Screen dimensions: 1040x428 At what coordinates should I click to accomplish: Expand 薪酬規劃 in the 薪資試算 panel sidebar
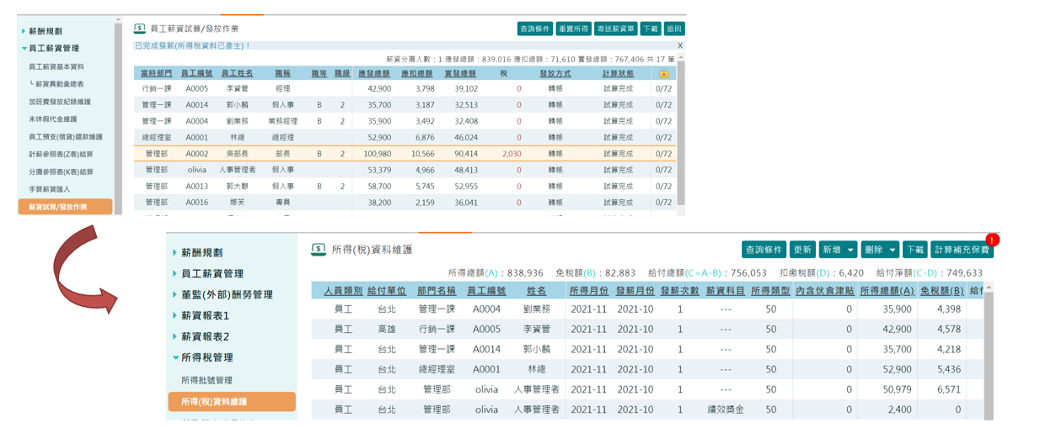46,31
